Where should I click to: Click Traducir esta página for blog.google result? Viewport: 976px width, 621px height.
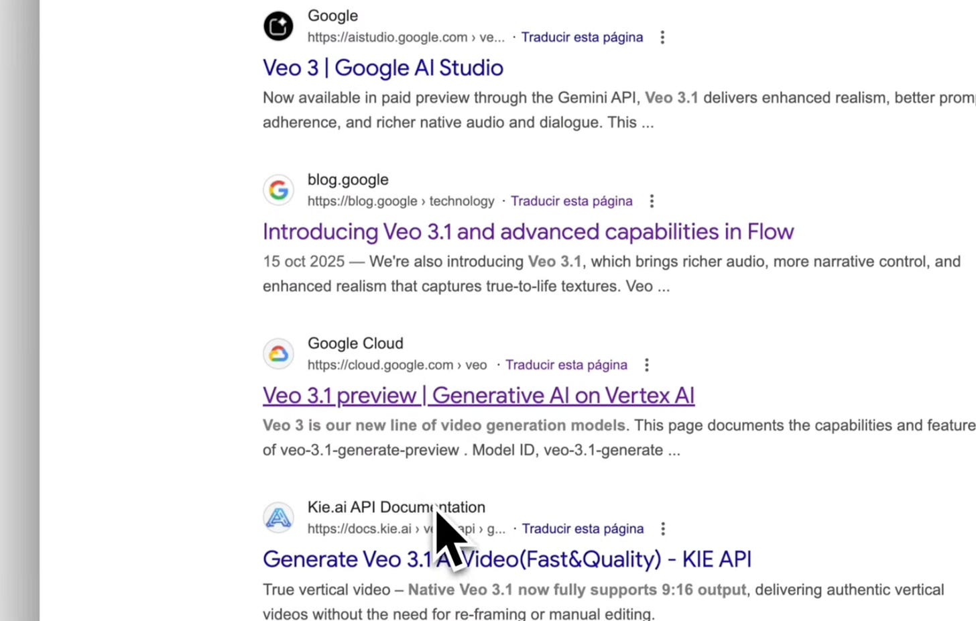tap(571, 201)
